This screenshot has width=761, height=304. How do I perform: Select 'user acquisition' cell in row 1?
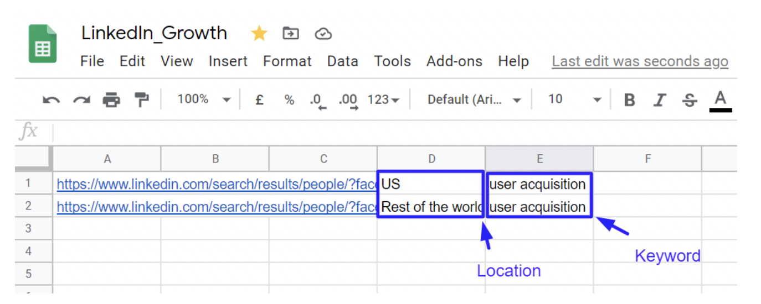[539, 184]
